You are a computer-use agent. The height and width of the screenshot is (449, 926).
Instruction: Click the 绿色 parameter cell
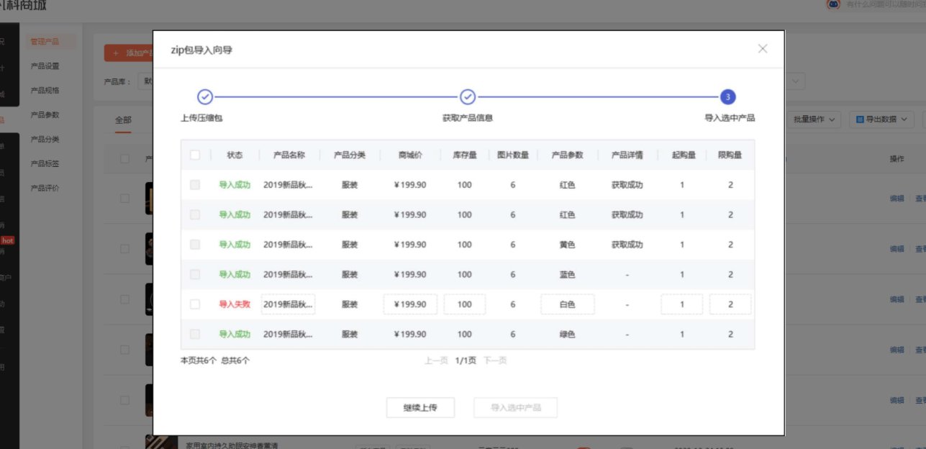(x=568, y=334)
